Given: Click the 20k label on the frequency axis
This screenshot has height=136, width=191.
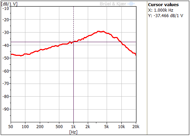Looking at the screenshot, I should click(136, 127).
